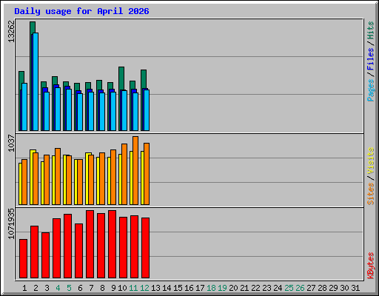
Task: Select day 30 on the date axis
Action: coord(344,288)
